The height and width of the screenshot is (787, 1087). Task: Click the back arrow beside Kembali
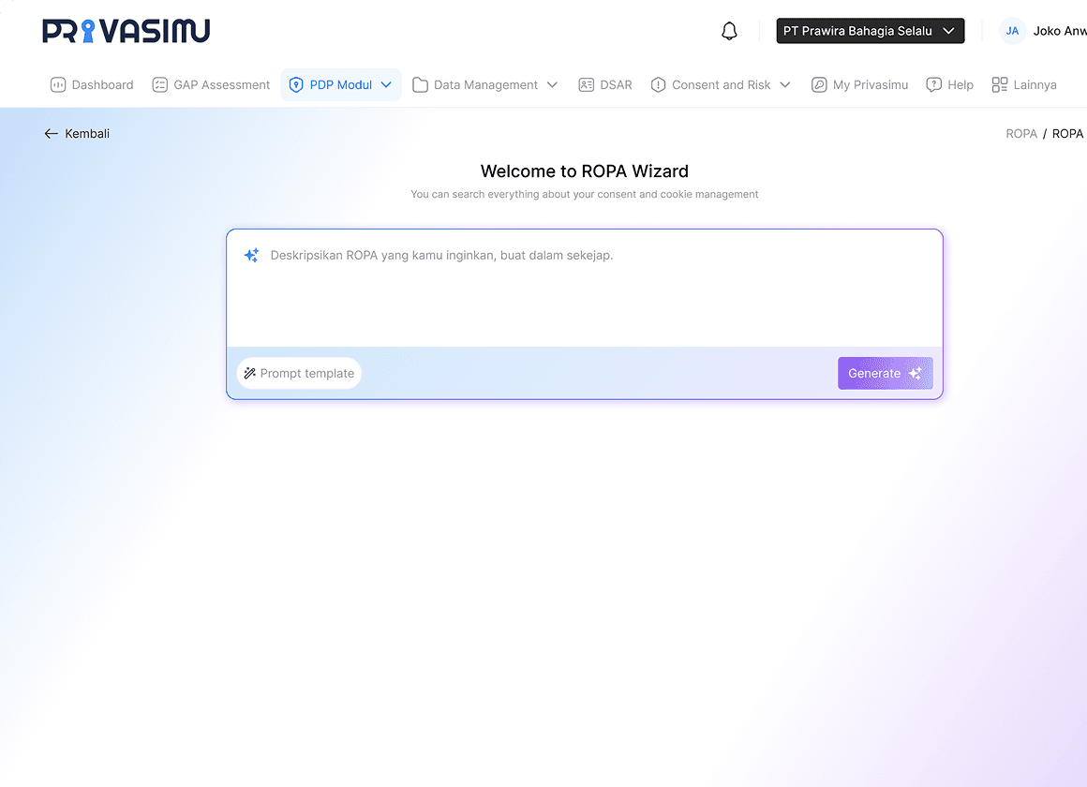(x=52, y=134)
